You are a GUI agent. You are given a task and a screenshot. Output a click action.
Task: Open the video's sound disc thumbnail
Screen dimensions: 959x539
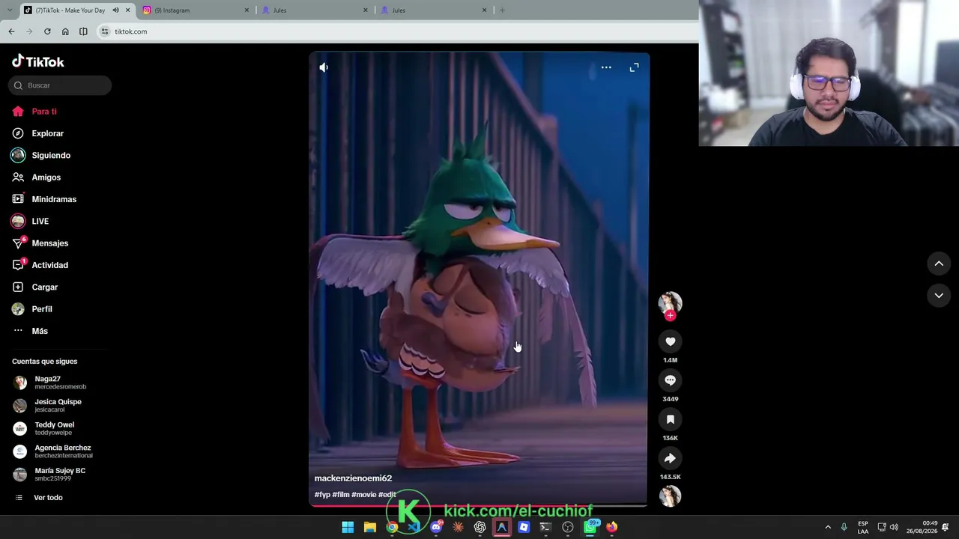670,496
